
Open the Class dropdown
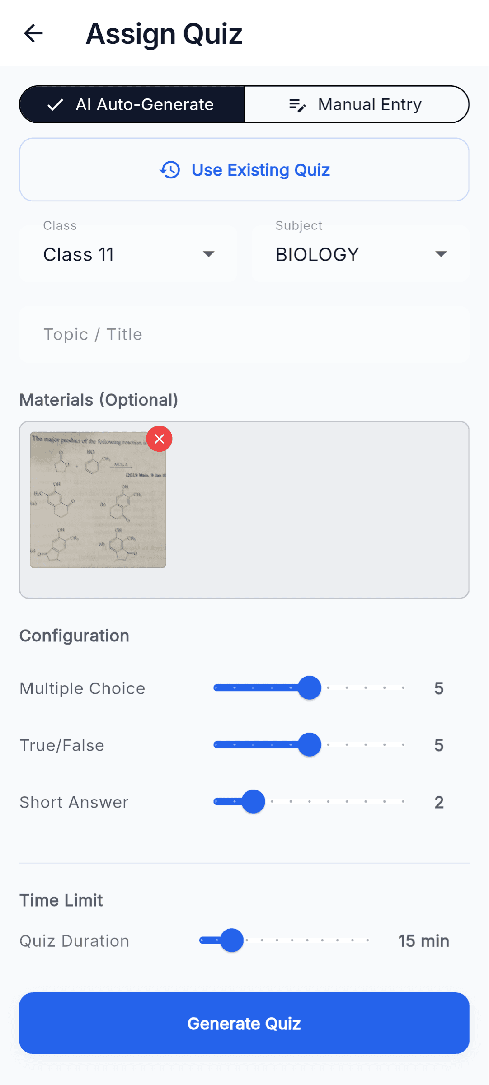(x=128, y=254)
